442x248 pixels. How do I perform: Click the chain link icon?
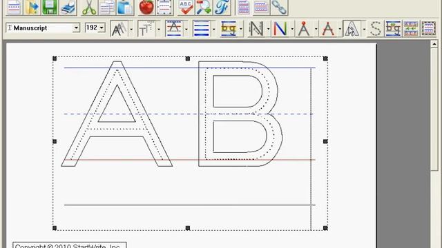(x=279, y=7)
